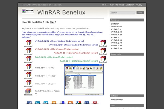
Task: Open WinRAR 3.90 article in sidebar
Action: (116, 46)
